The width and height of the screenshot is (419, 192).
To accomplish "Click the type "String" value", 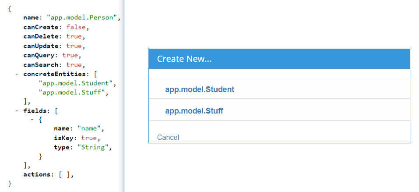I will point(93,147).
